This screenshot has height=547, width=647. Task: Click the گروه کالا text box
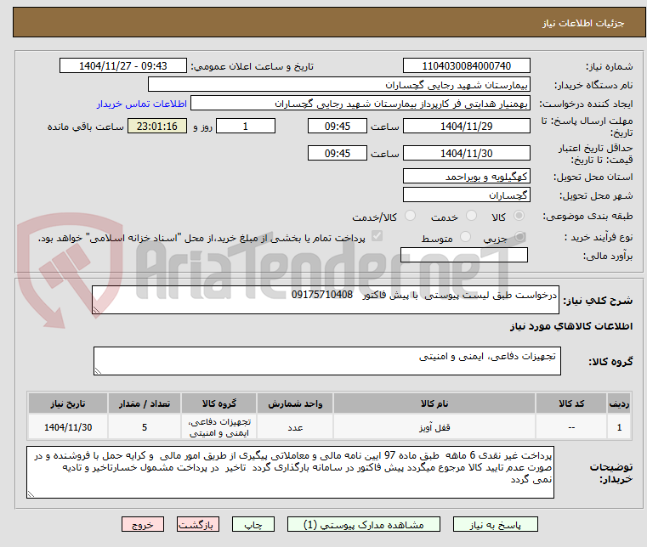[326, 361]
